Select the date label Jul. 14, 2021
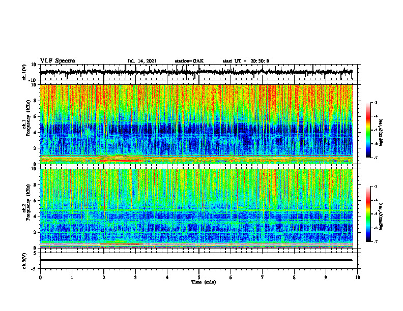 tap(142, 61)
